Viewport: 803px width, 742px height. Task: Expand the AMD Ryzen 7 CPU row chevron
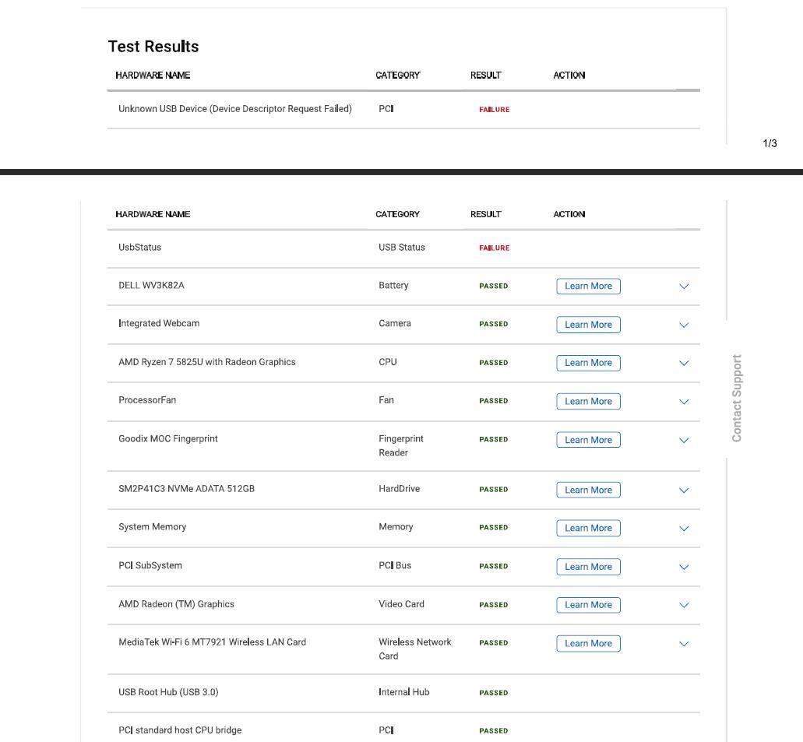[684, 363]
